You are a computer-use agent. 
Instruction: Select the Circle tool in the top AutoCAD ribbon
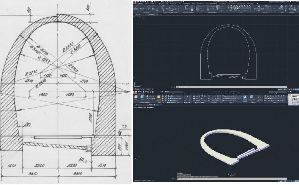(149, 8)
